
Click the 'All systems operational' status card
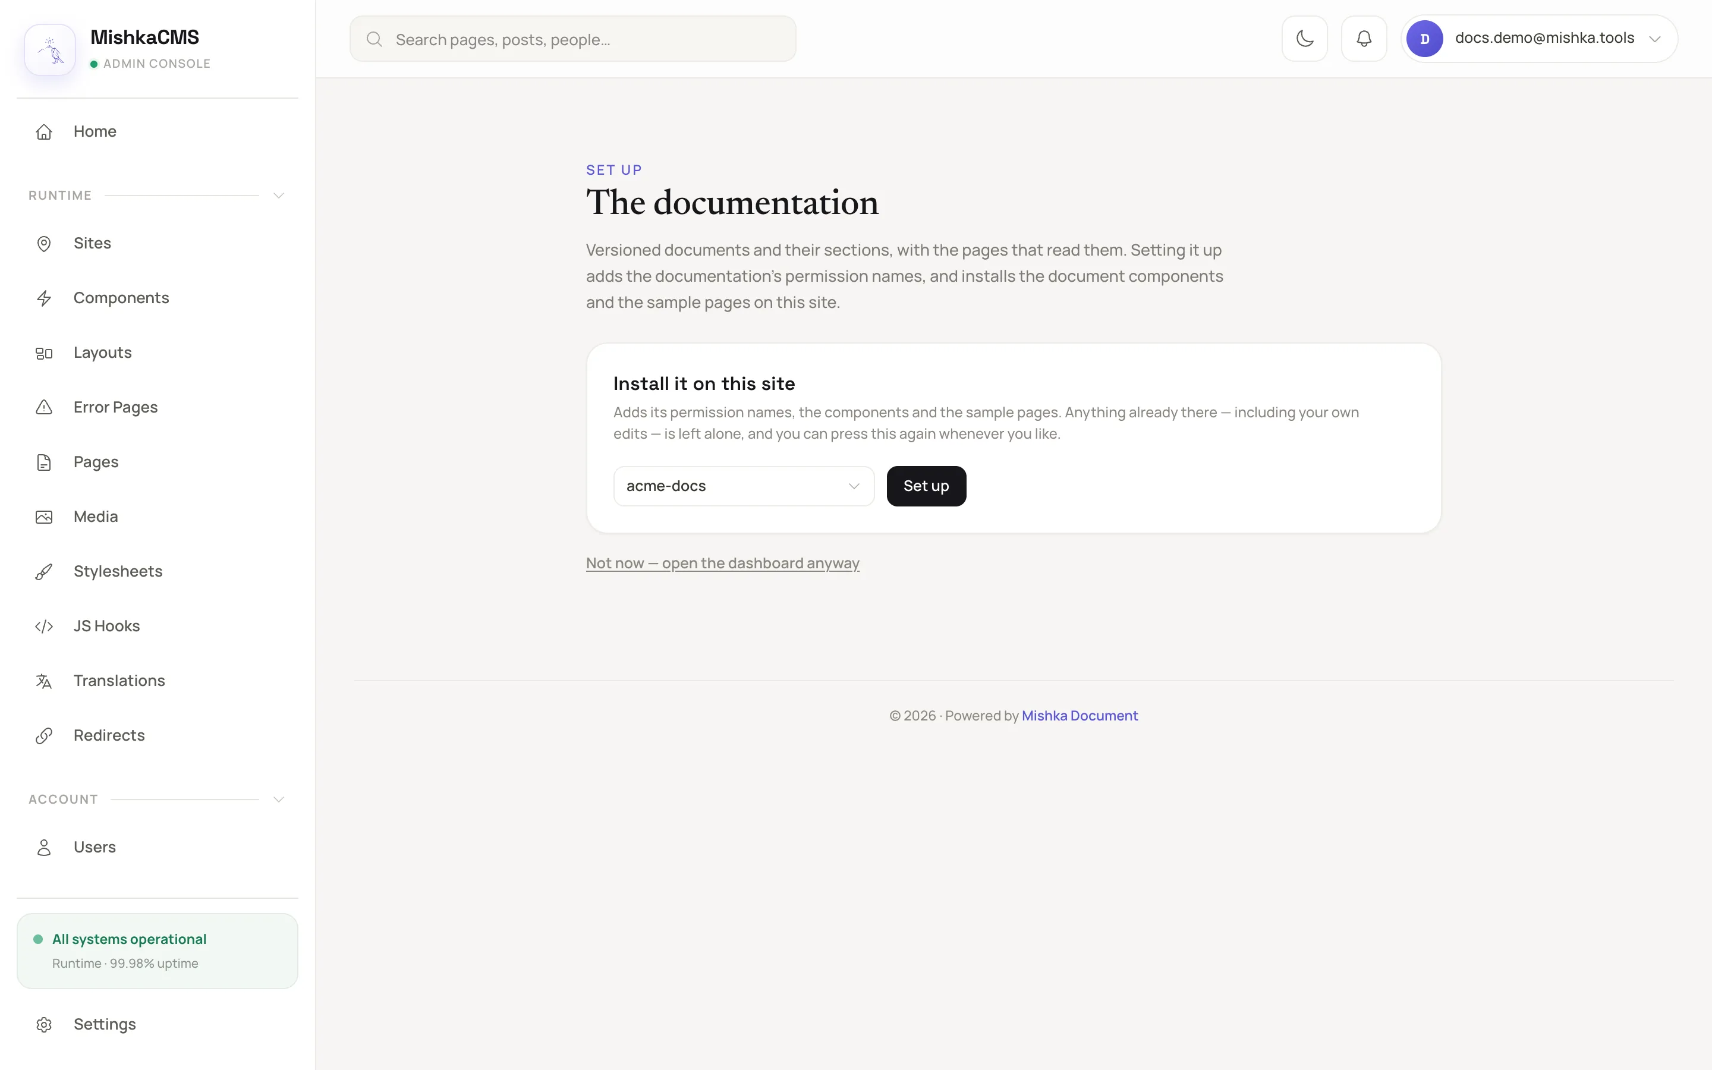[157, 951]
